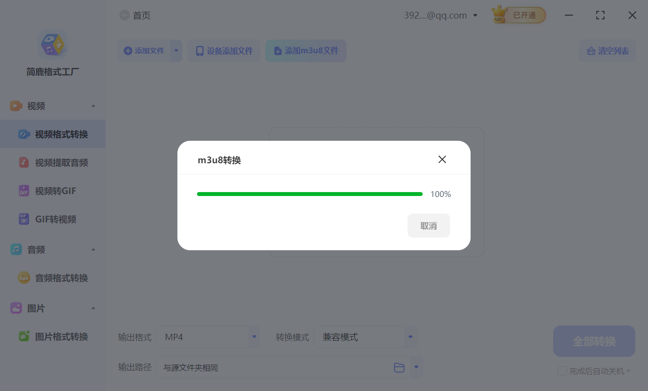Enable 完成后自动关机 checkbox
648x391 pixels.
[x=562, y=370]
